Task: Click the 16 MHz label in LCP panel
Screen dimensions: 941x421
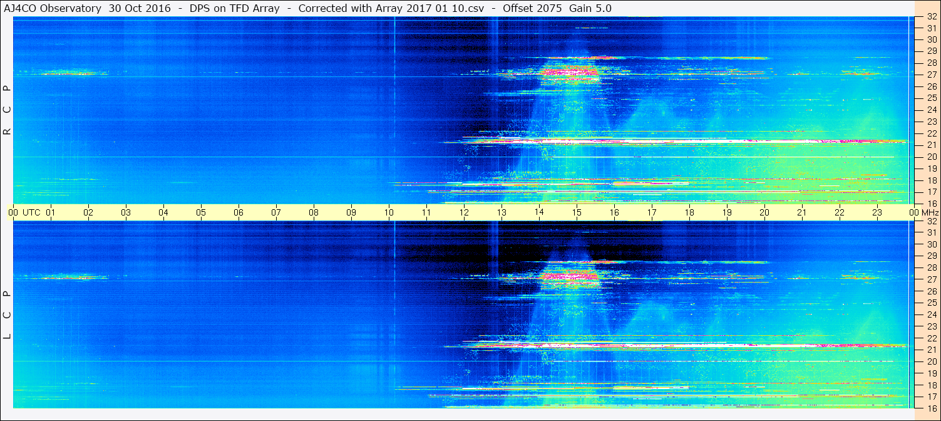Action: point(931,408)
